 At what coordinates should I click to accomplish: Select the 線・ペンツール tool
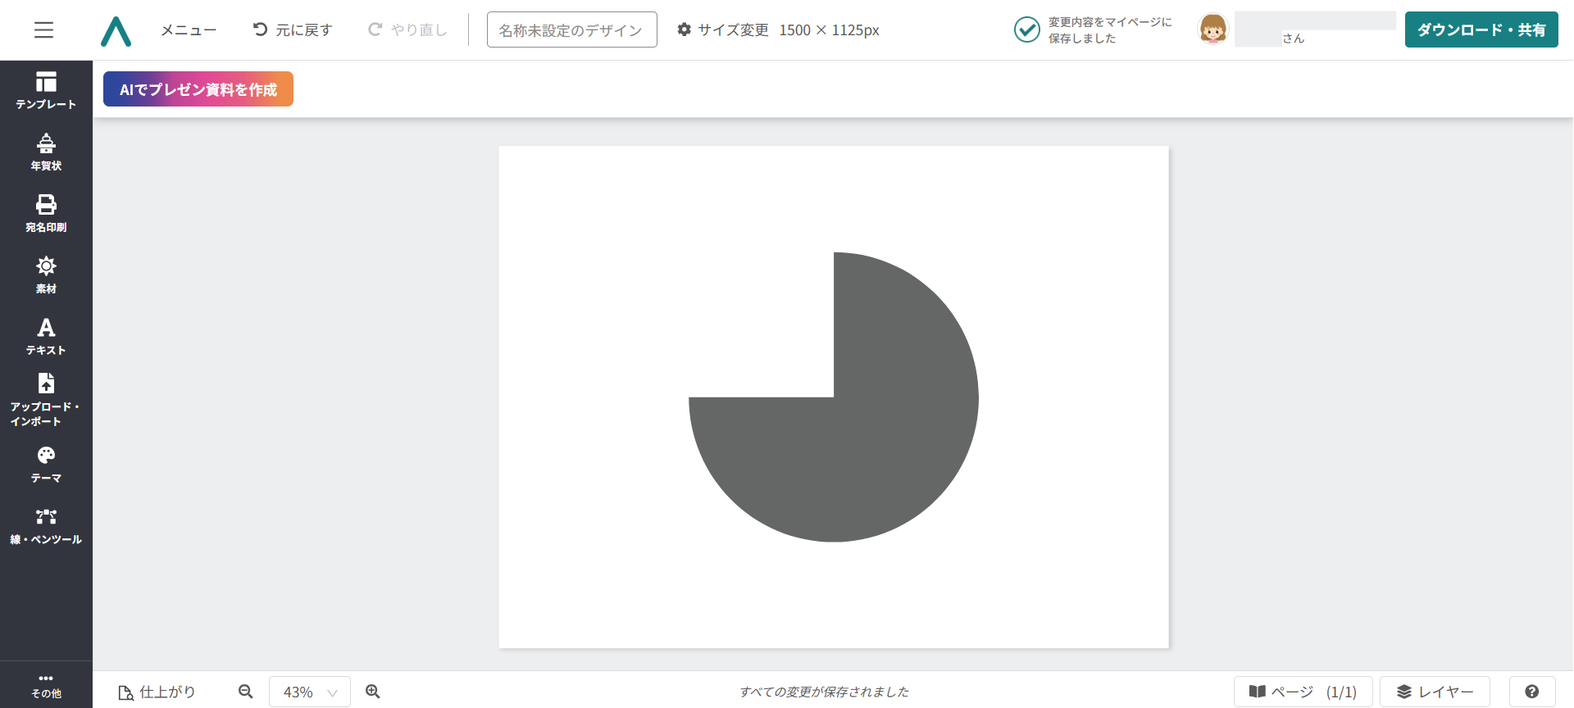point(46,525)
